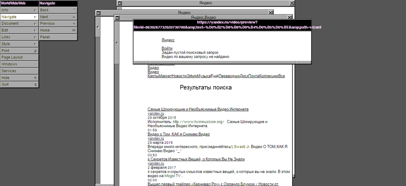406x186 pixels.
Task: Select the highlighted Navigate menu item
Action: 20,17
